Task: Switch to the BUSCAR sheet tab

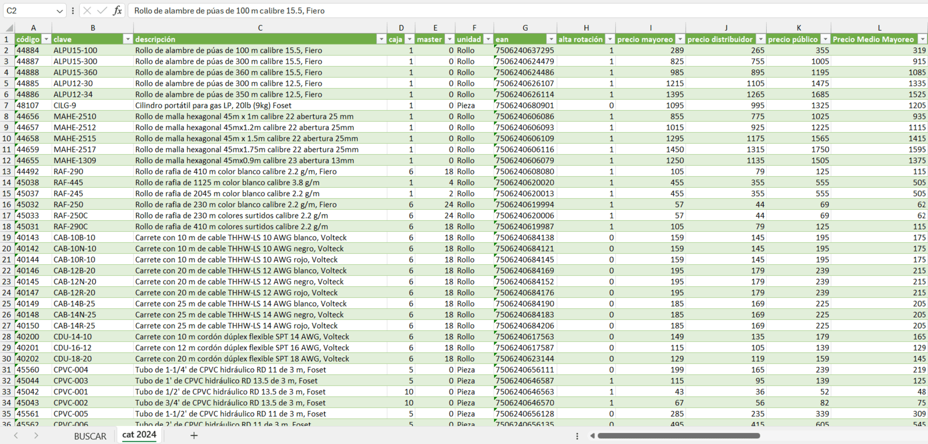Action: [90, 436]
